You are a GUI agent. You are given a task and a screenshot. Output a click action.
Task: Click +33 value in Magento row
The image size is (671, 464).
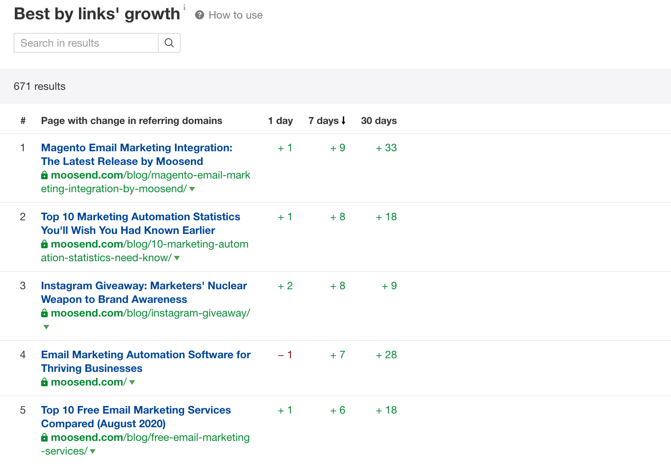tap(386, 147)
